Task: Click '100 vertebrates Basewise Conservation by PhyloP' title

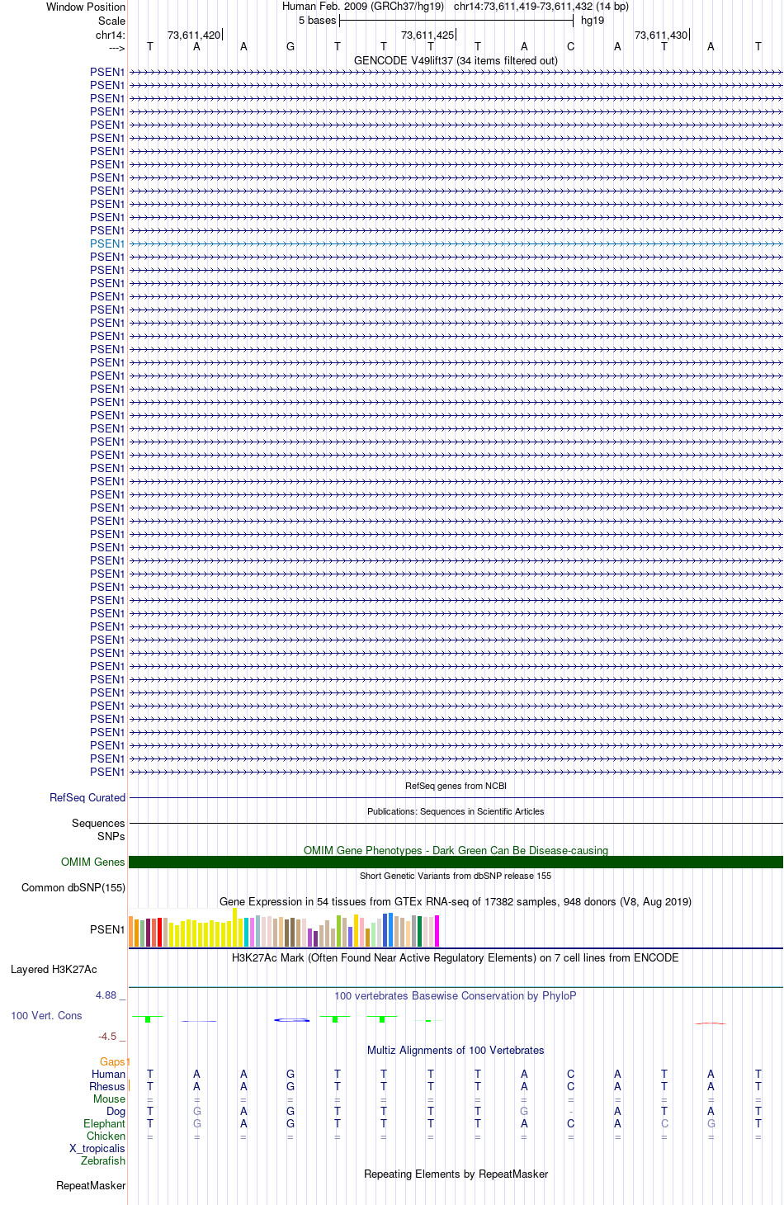Action: click(456, 995)
